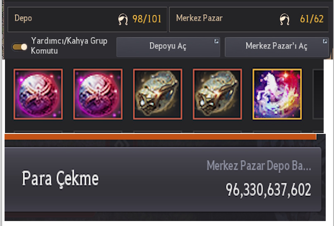This screenshot has height=226, width=334.
Task: Select the Merkez Pazar panel header
Action: pyautogui.click(x=249, y=19)
